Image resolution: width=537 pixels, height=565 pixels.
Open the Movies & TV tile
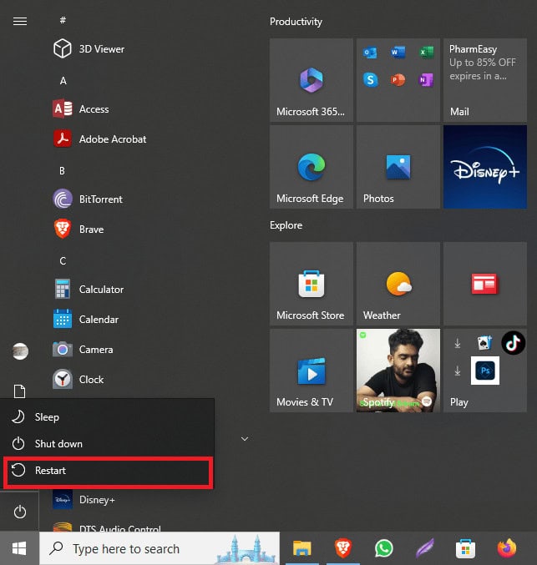coord(312,371)
